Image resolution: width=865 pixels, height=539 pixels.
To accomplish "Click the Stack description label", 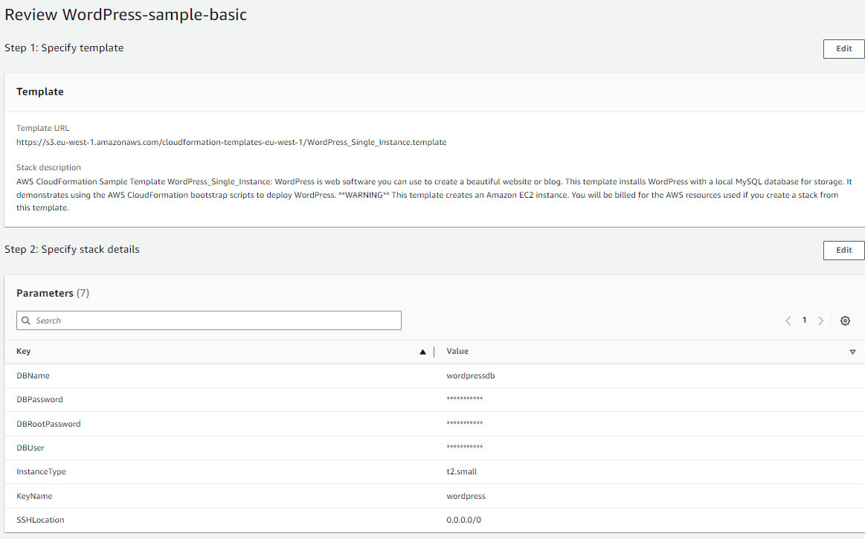I will 48,167.
